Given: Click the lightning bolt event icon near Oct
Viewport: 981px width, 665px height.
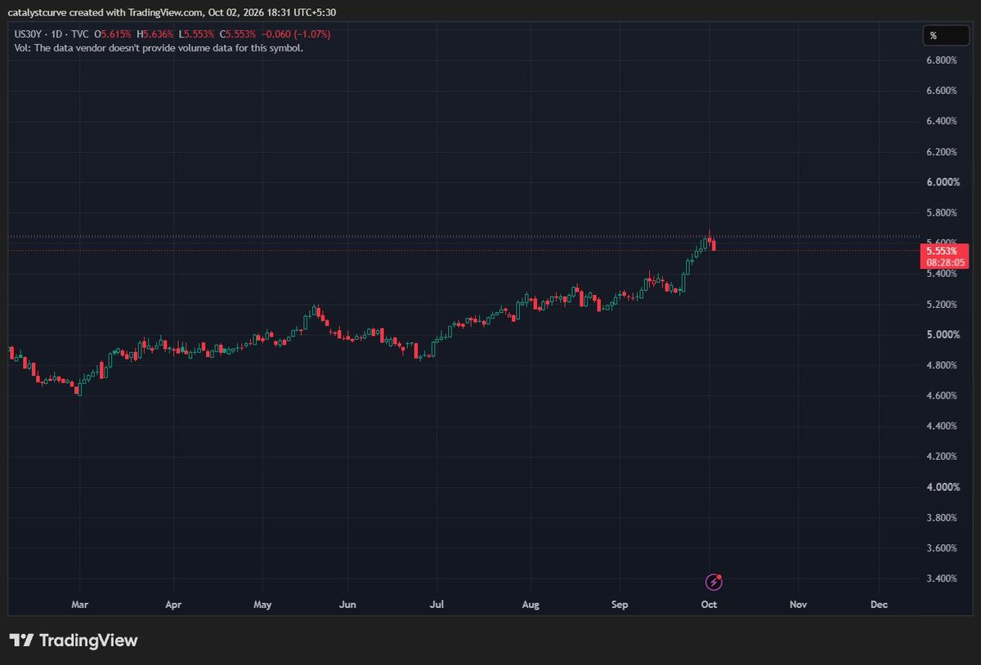Looking at the screenshot, I should tap(714, 582).
